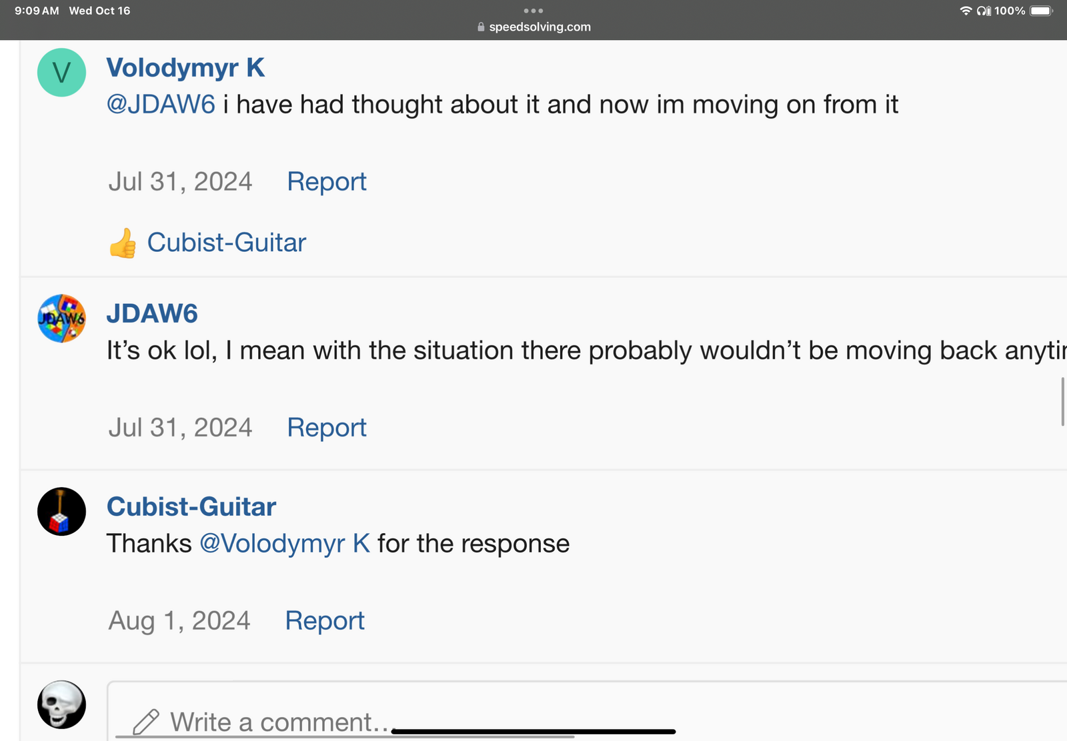Tap the skull profile avatar
This screenshot has height=741, width=1067.
pyautogui.click(x=61, y=704)
